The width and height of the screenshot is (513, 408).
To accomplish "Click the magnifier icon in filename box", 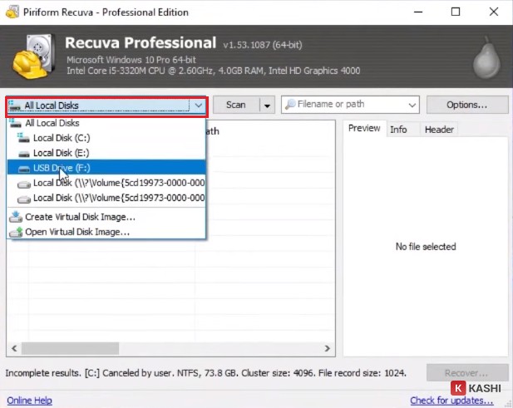I will point(289,105).
